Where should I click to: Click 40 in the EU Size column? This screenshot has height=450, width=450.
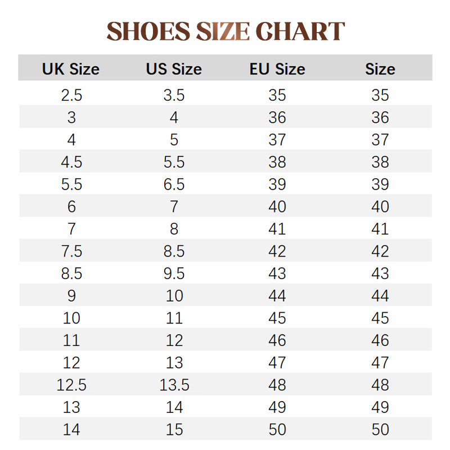click(277, 206)
